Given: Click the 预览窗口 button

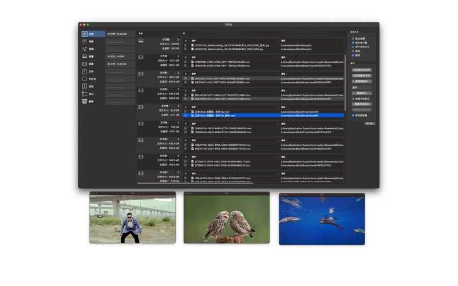Looking at the screenshot, I should [x=369, y=123].
